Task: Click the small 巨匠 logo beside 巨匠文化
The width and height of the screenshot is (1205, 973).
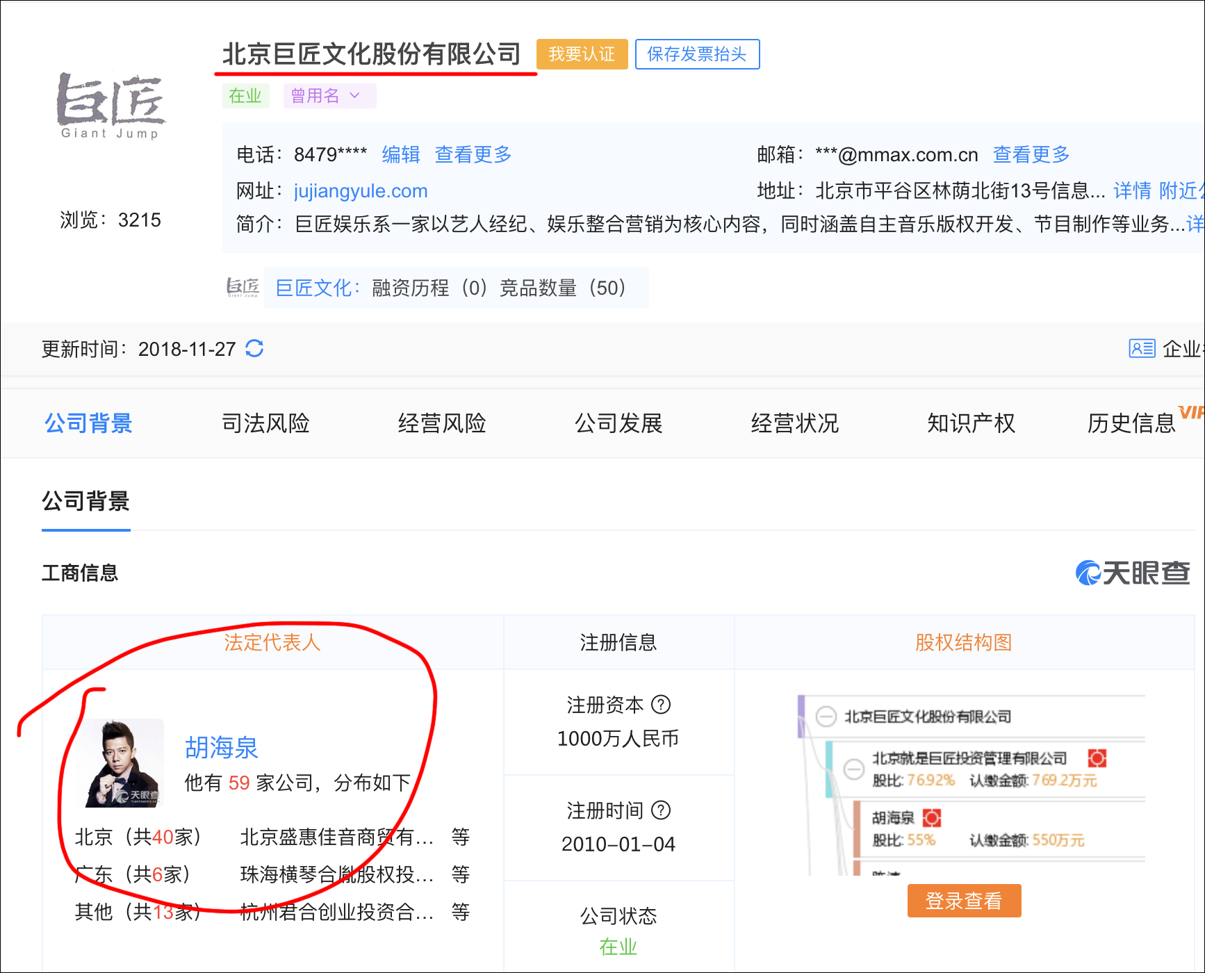Action: [243, 287]
